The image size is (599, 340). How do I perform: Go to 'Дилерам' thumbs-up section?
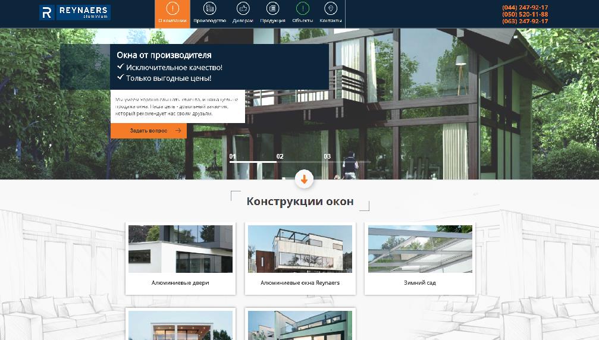coord(243,14)
